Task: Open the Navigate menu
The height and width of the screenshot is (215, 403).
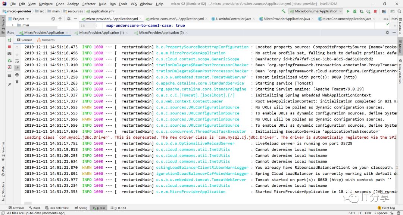Action: [x=46, y=4]
